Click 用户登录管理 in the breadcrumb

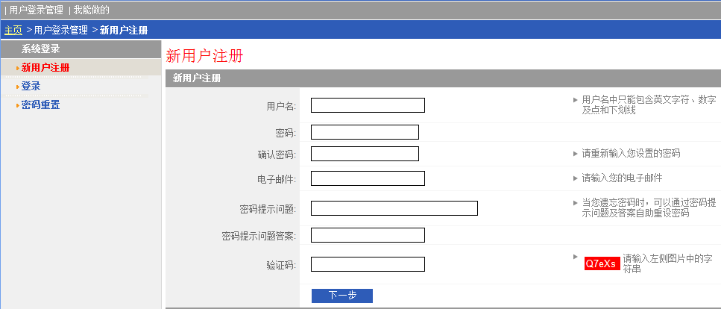(61, 30)
